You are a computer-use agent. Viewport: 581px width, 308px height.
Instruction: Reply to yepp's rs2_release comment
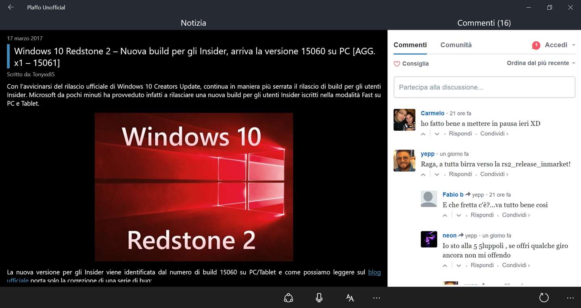coord(460,174)
